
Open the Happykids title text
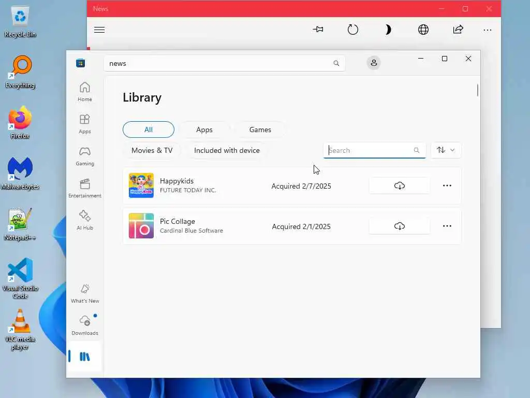(177, 181)
